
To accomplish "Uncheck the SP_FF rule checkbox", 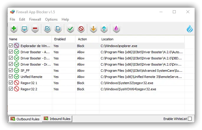I will coord(11,70).
